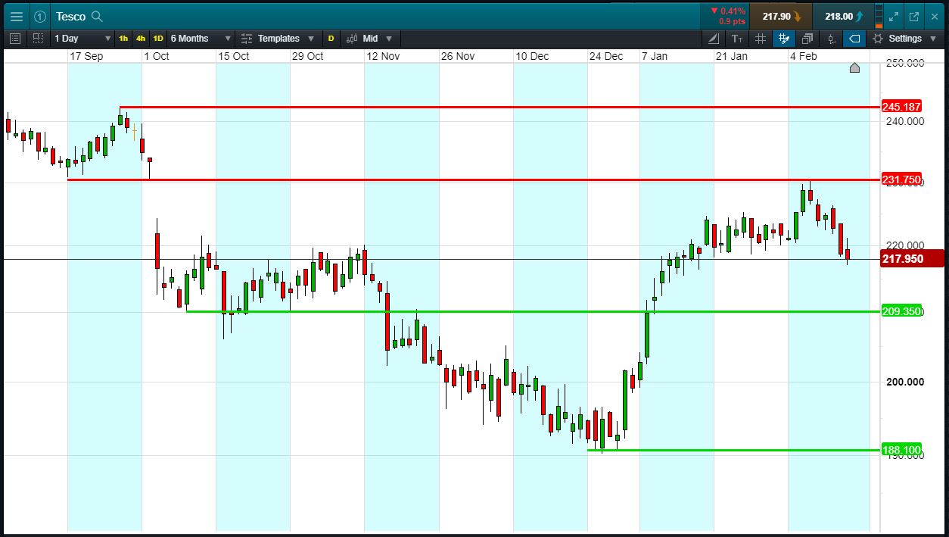Open the hamburger main menu

tap(16, 16)
